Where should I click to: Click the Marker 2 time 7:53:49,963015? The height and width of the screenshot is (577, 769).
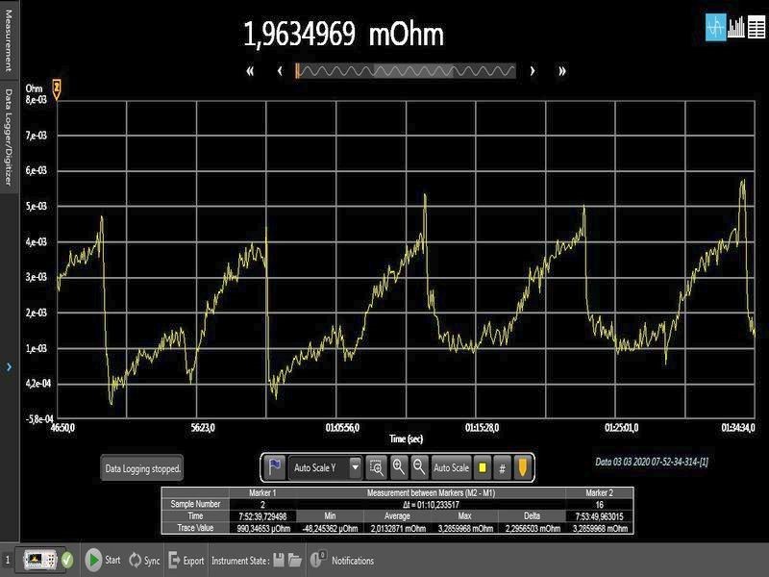599,516
